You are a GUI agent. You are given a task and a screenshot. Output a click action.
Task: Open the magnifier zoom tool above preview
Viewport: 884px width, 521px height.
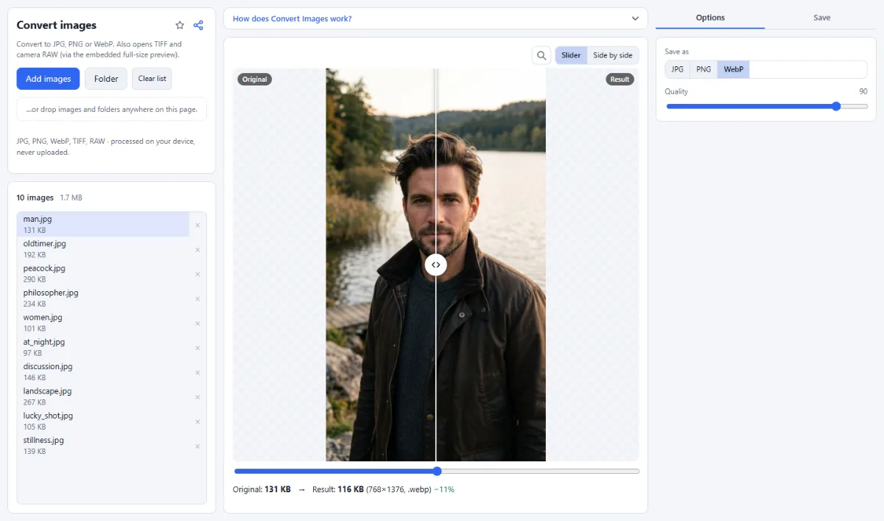pos(541,55)
